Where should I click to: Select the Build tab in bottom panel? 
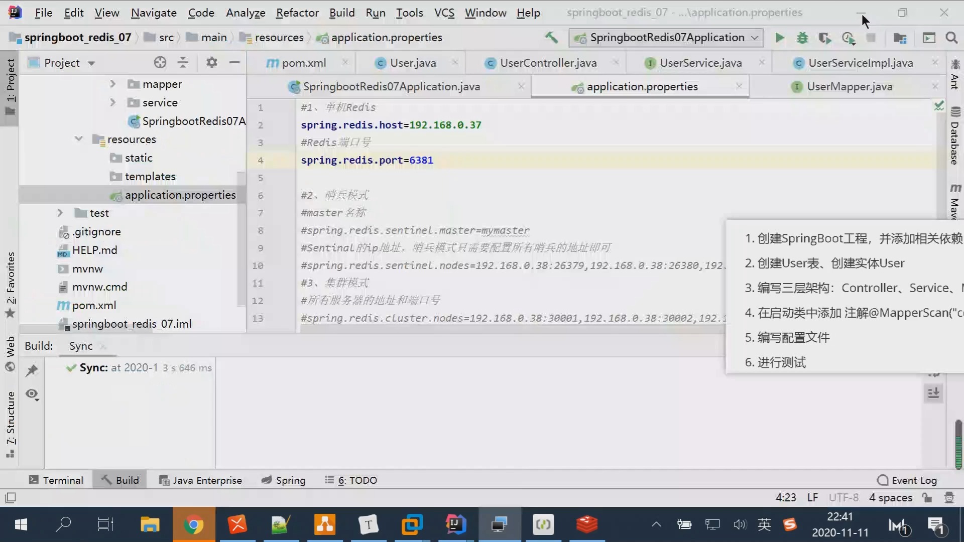click(120, 480)
